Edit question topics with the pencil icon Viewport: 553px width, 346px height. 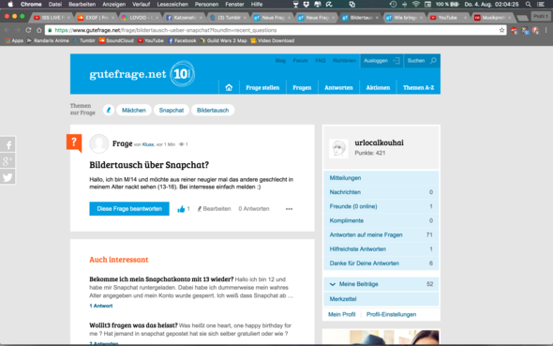pyautogui.click(x=109, y=110)
